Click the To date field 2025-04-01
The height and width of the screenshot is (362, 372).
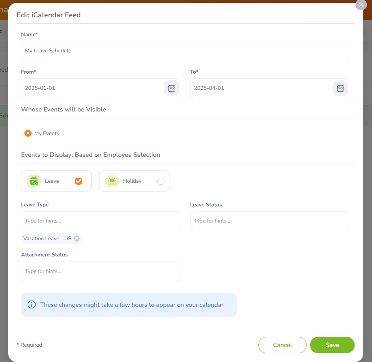coord(262,88)
